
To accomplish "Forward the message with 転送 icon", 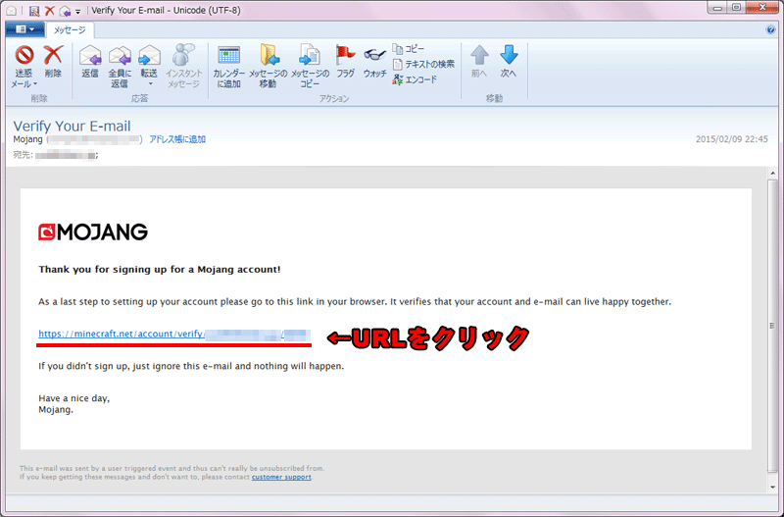I will (x=149, y=55).
